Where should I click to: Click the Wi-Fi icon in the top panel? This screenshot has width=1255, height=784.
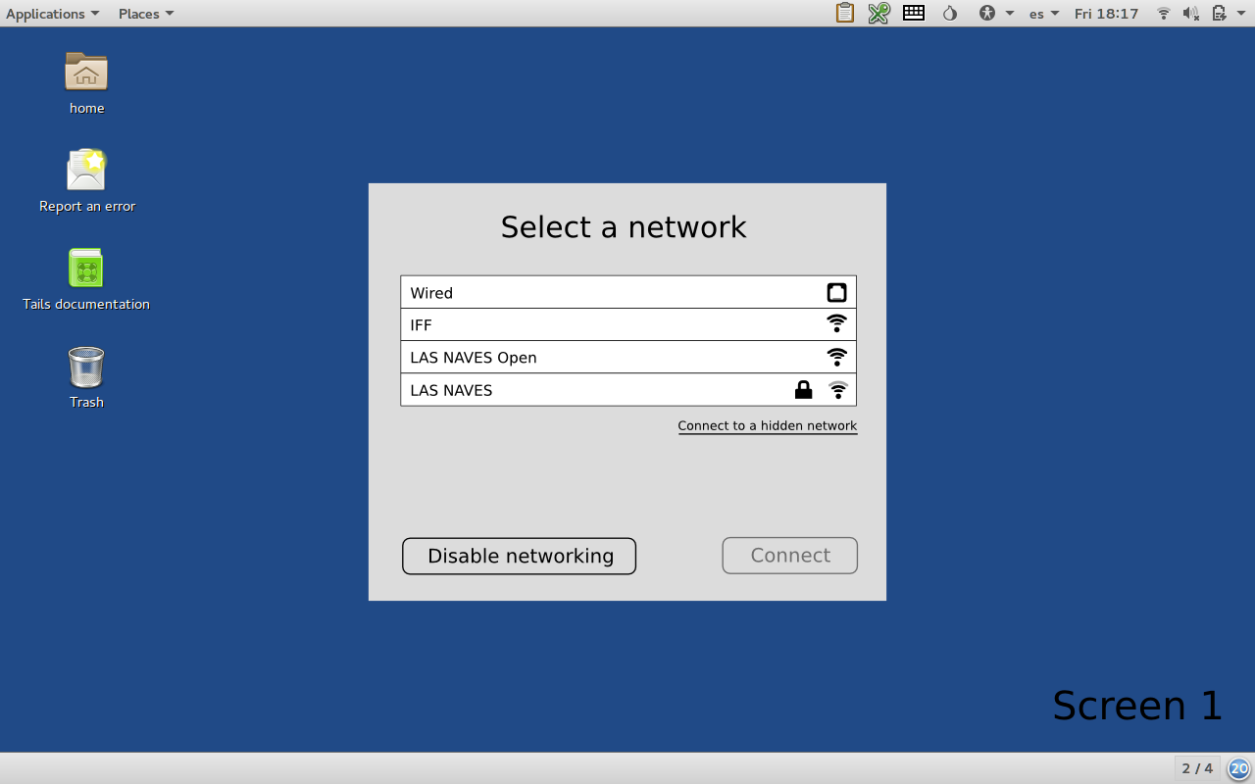(1164, 13)
